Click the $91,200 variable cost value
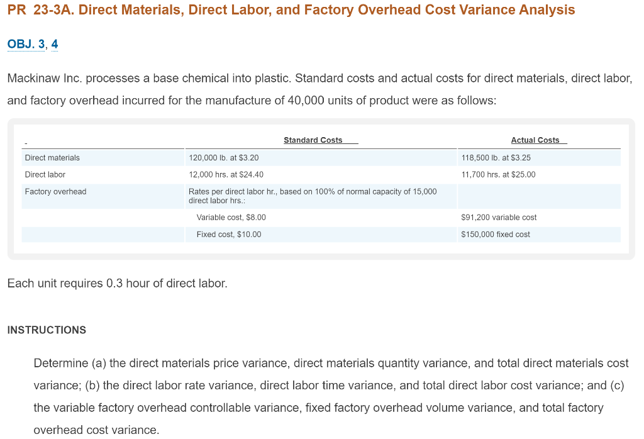 (x=499, y=217)
